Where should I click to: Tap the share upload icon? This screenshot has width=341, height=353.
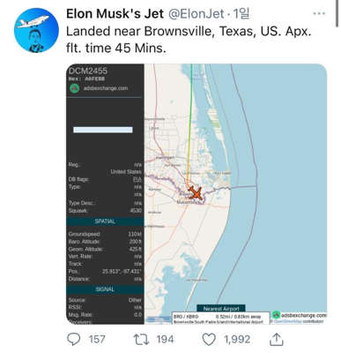pyautogui.click(x=277, y=339)
